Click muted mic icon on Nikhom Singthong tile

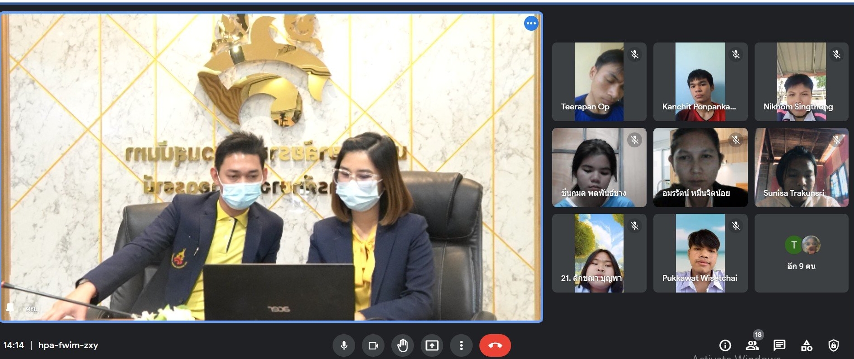point(836,54)
